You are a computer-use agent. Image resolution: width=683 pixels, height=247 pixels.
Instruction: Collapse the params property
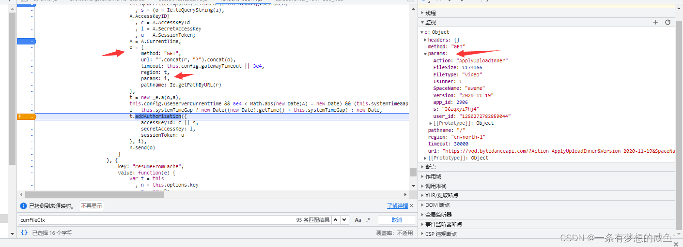[x=425, y=54]
